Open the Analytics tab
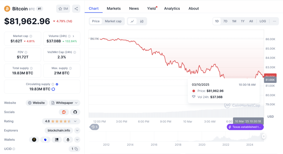 172,9
